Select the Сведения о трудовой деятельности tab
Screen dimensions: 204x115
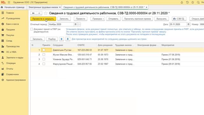pyautogui.click(x=104, y=7)
